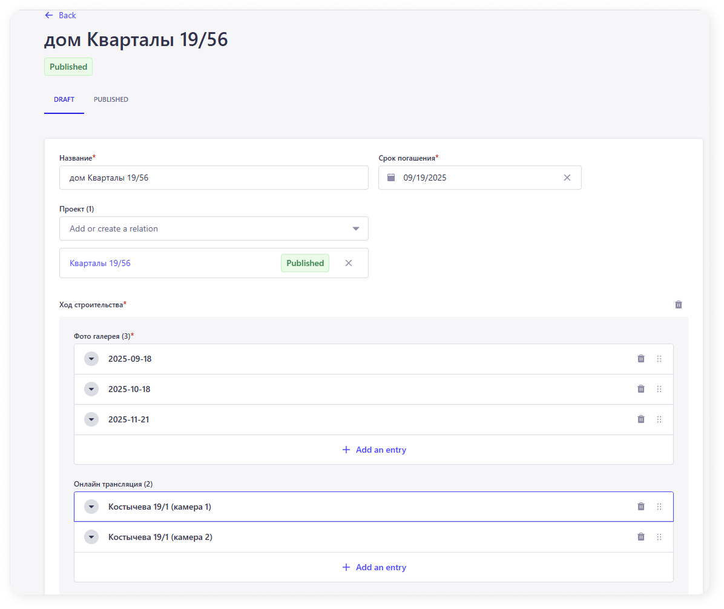Click into the Название text field
The width and height of the screenshot is (724, 609).
click(214, 178)
